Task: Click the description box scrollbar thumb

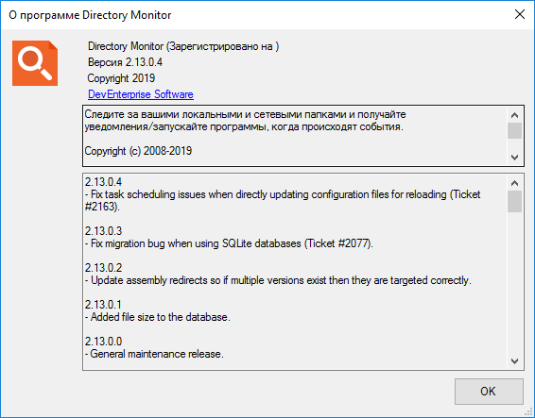Action: click(x=514, y=130)
